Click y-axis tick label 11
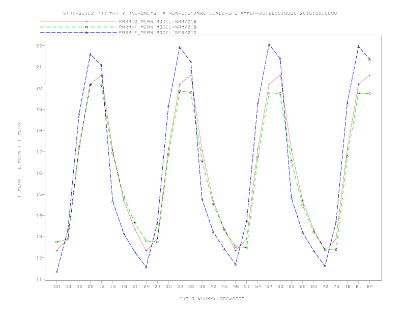The height and width of the screenshot is (312, 403). 39,279
